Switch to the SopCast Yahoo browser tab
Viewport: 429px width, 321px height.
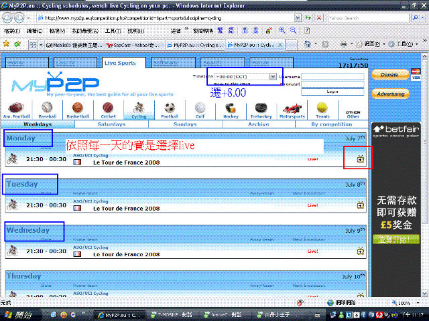tap(135, 45)
